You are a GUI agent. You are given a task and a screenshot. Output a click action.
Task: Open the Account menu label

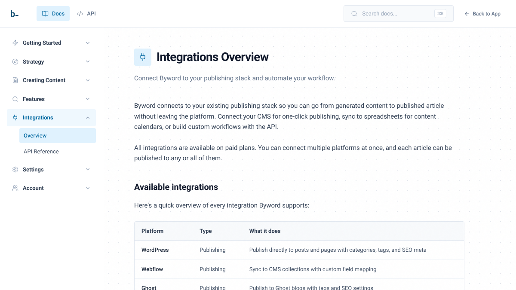pos(33,188)
